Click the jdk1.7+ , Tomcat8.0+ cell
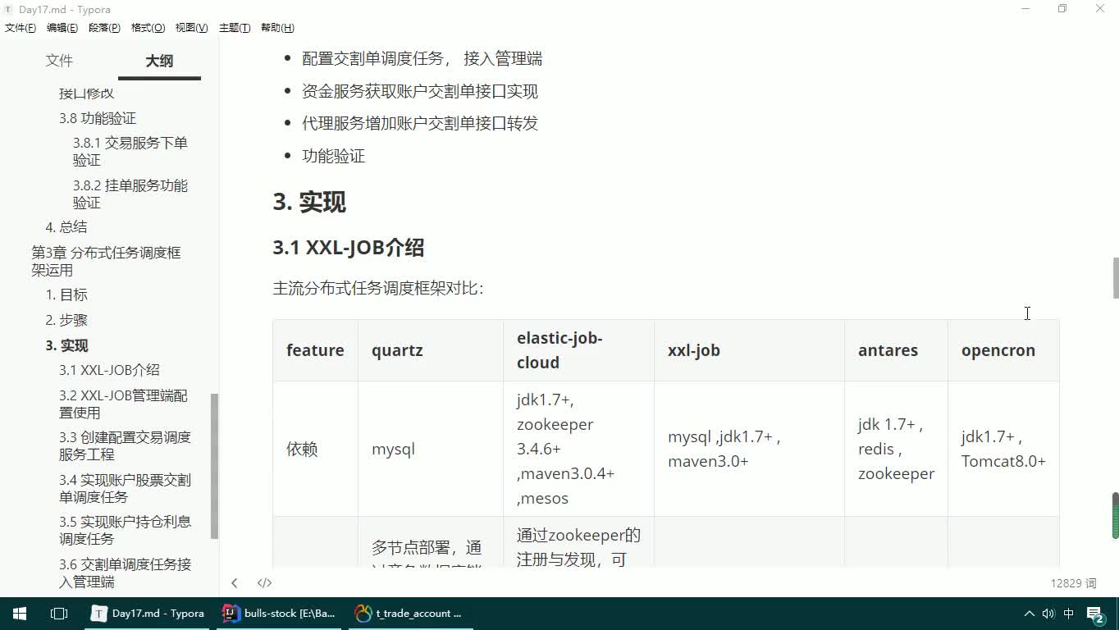 [1003, 449]
